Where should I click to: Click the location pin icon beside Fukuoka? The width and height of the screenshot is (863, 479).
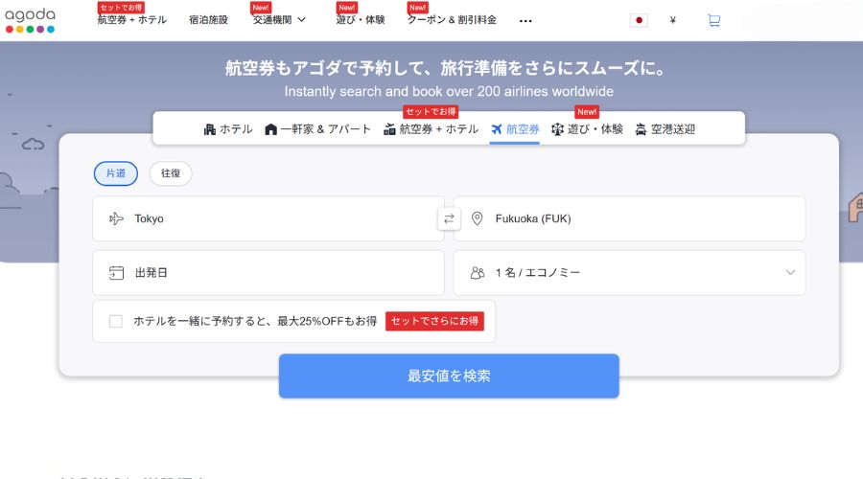pyautogui.click(x=478, y=218)
